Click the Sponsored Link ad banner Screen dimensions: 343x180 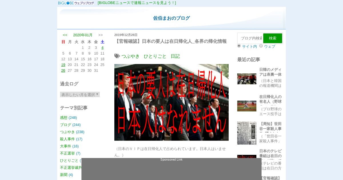171,169
